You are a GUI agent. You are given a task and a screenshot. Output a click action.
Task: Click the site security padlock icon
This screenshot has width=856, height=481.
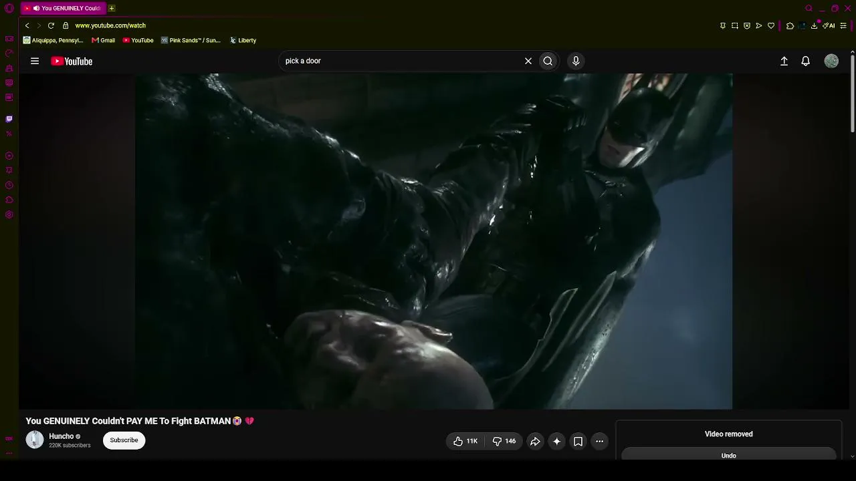click(x=66, y=25)
